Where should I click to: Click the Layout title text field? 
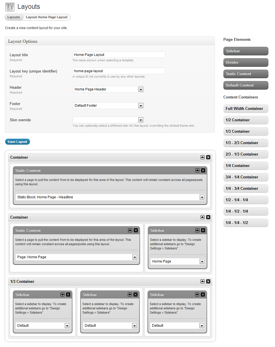[x=119, y=55]
